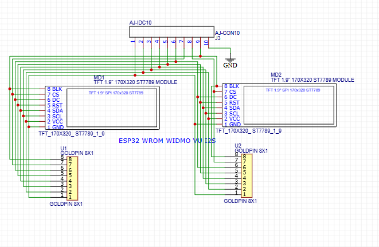Click MD2 pin label 5 RST
The width and height of the screenshot is (379, 247).
coord(232,103)
